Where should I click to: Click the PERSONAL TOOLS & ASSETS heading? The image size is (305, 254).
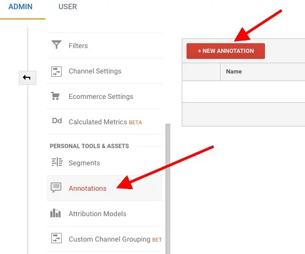point(89,146)
